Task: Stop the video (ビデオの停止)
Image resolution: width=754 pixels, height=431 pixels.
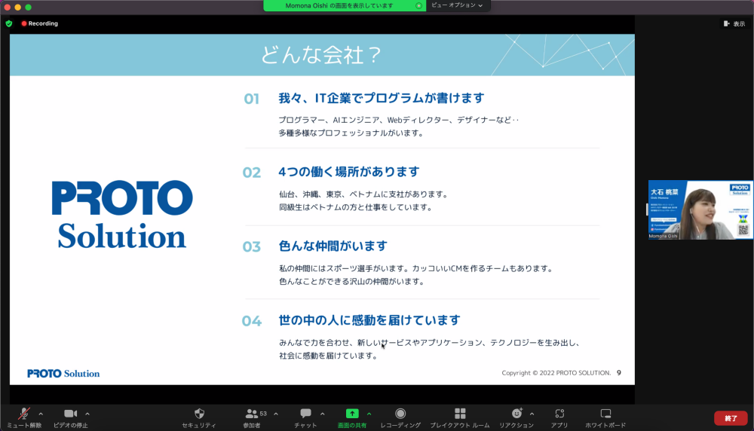Action: coord(70,414)
